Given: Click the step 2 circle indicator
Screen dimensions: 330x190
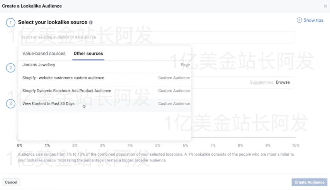Looking at the screenshot, I should [x=10, y=68].
